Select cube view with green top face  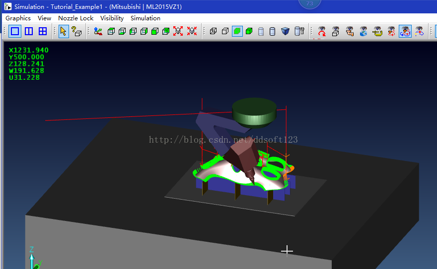pyautogui.click(x=111, y=31)
